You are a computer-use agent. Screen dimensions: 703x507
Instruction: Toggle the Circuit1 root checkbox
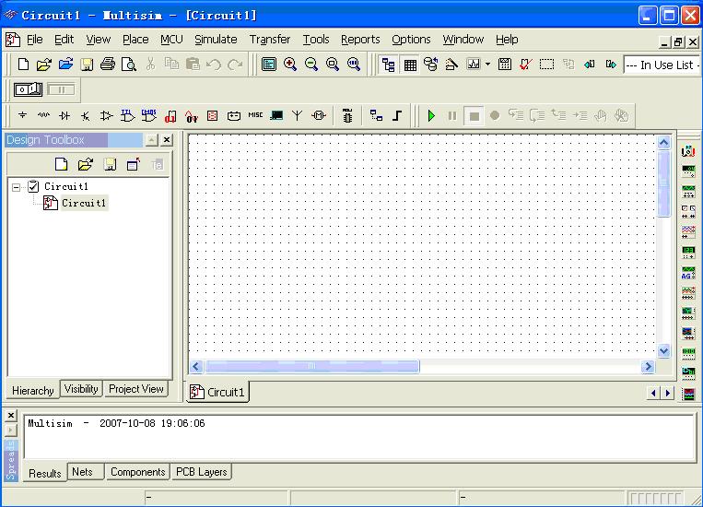click(33, 186)
